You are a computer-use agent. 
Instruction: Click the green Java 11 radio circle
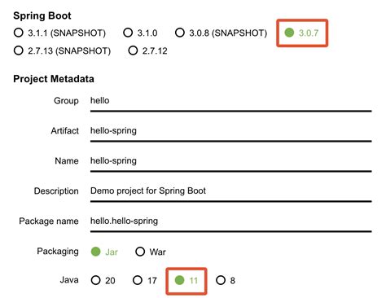[179, 280]
